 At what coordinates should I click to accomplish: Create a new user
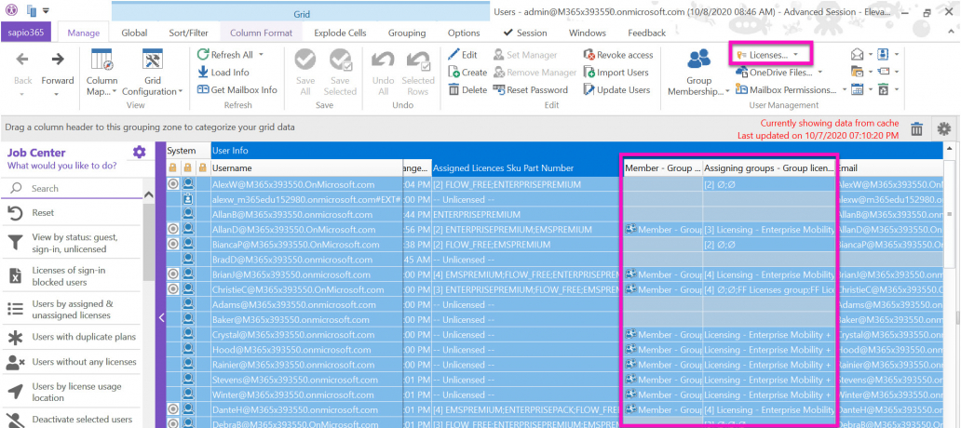(x=467, y=73)
